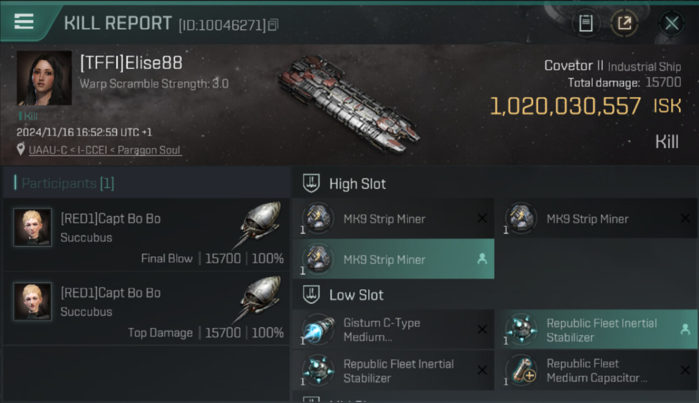Click the share kill report icon
This screenshot has height=403, width=699.
[624, 23]
